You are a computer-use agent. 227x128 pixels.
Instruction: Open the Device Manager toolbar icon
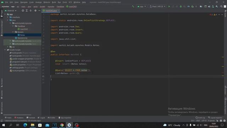click(213, 6)
